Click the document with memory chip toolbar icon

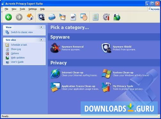73,17
